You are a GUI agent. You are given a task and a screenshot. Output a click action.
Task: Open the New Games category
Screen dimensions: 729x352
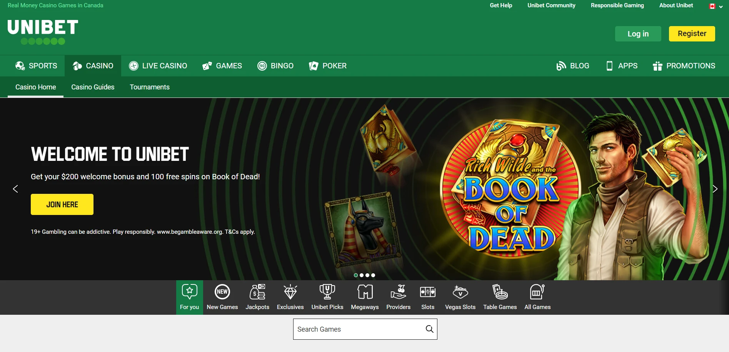(x=222, y=297)
